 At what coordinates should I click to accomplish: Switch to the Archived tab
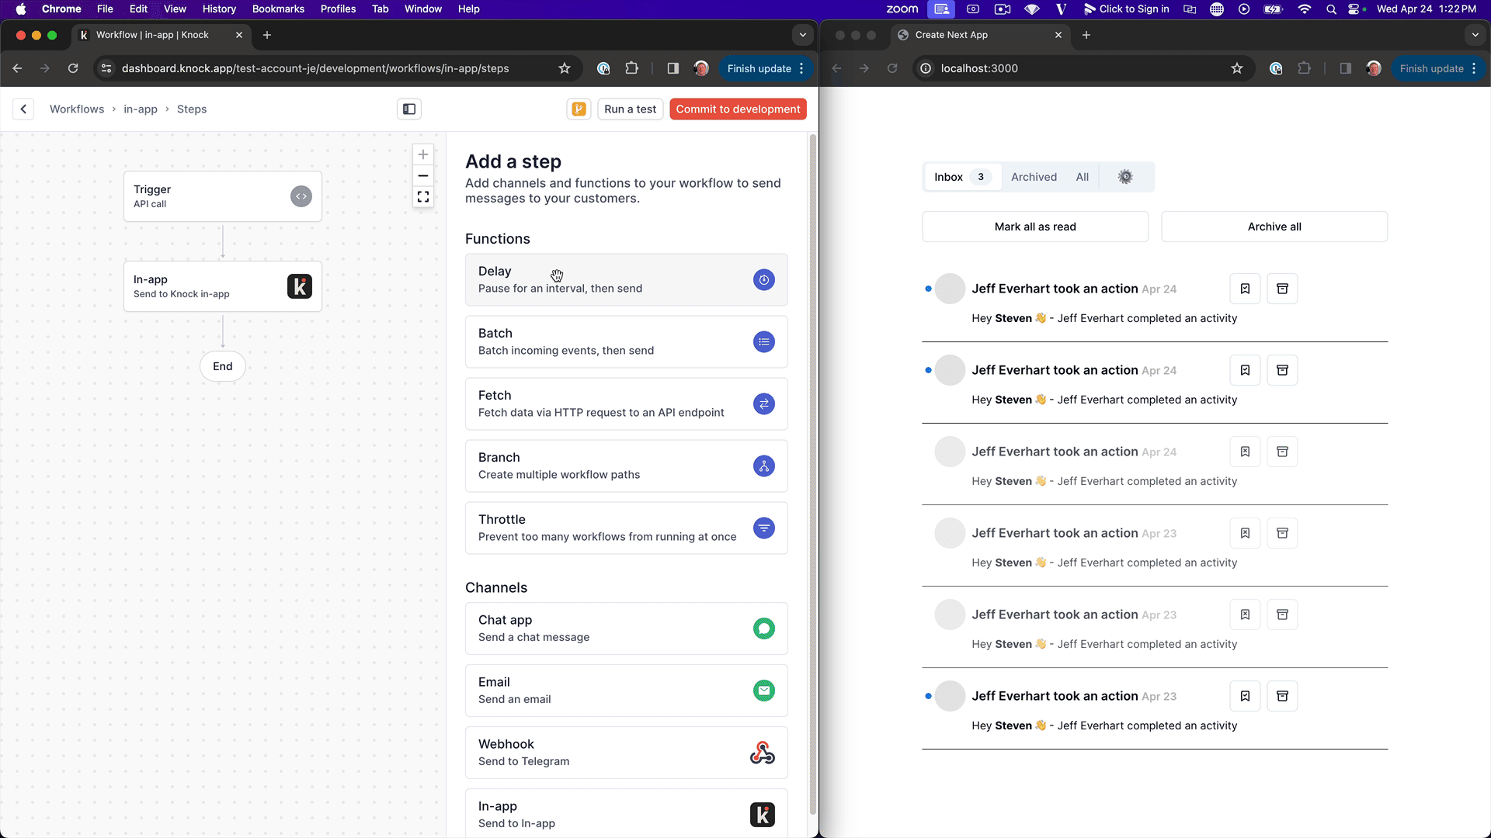(1034, 177)
